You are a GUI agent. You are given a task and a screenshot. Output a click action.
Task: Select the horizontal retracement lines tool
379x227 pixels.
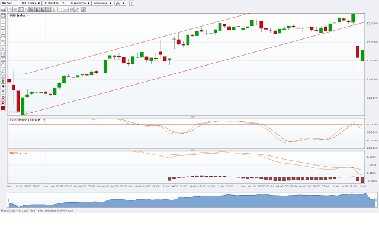[x=3, y=59]
